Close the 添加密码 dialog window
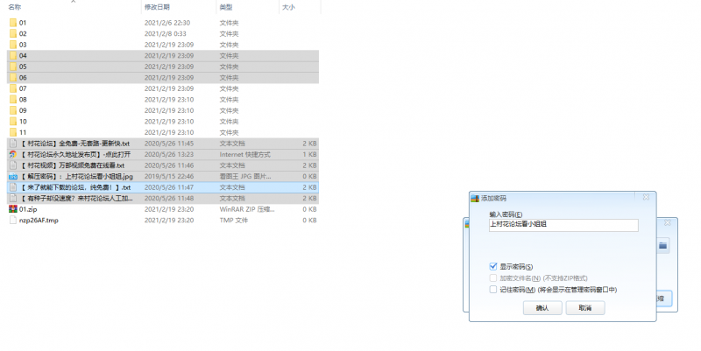The image size is (701, 351). pyautogui.click(x=647, y=199)
